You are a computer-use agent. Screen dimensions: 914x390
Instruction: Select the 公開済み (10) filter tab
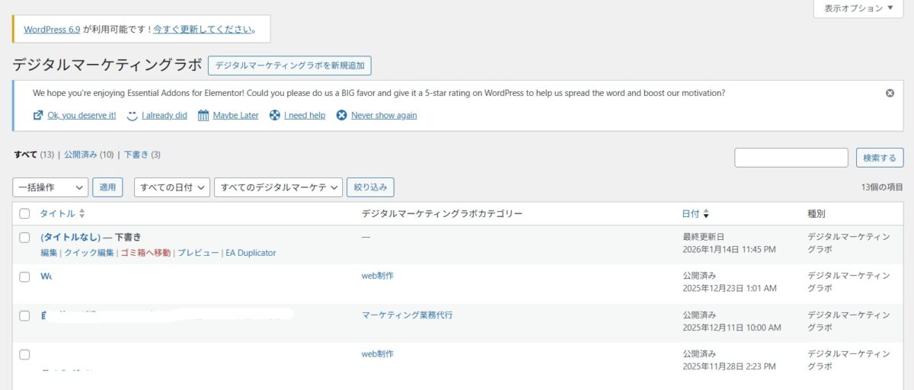[x=88, y=155]
